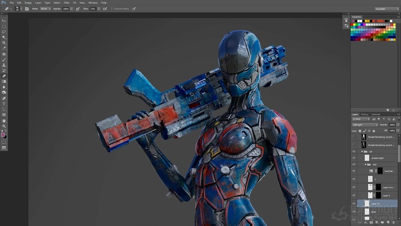Open the layer blend mode dropdown
The height and width of the screenshot is (226, 401).
tap(365, 125)
